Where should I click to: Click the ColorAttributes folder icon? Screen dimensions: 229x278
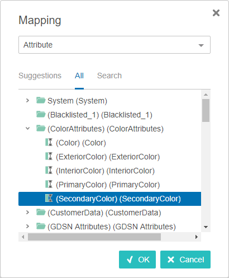(41, 128)
